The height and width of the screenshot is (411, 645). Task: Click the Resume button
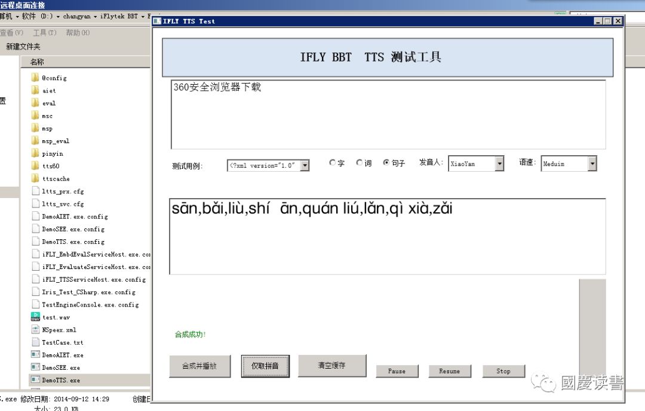coord(449,370)
